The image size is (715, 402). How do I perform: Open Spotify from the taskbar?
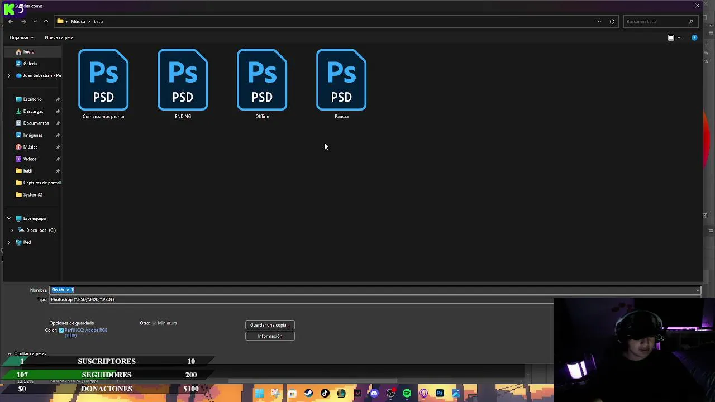pyautogui.click(x=407, y=394)
